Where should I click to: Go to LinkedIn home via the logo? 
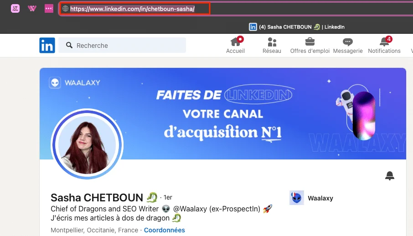[47, 45]
